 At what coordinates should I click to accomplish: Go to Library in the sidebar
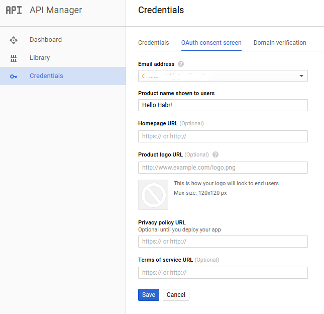coord(40,58)
